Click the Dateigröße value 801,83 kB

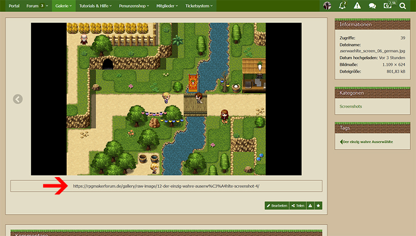[x=396, y=71]
